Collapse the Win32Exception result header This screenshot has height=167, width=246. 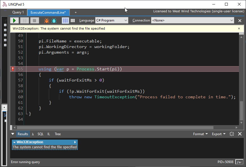15,142
